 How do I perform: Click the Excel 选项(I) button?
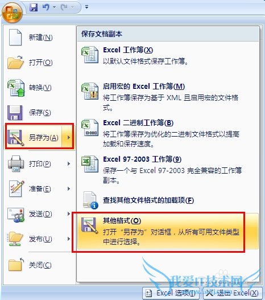(171, 293)
